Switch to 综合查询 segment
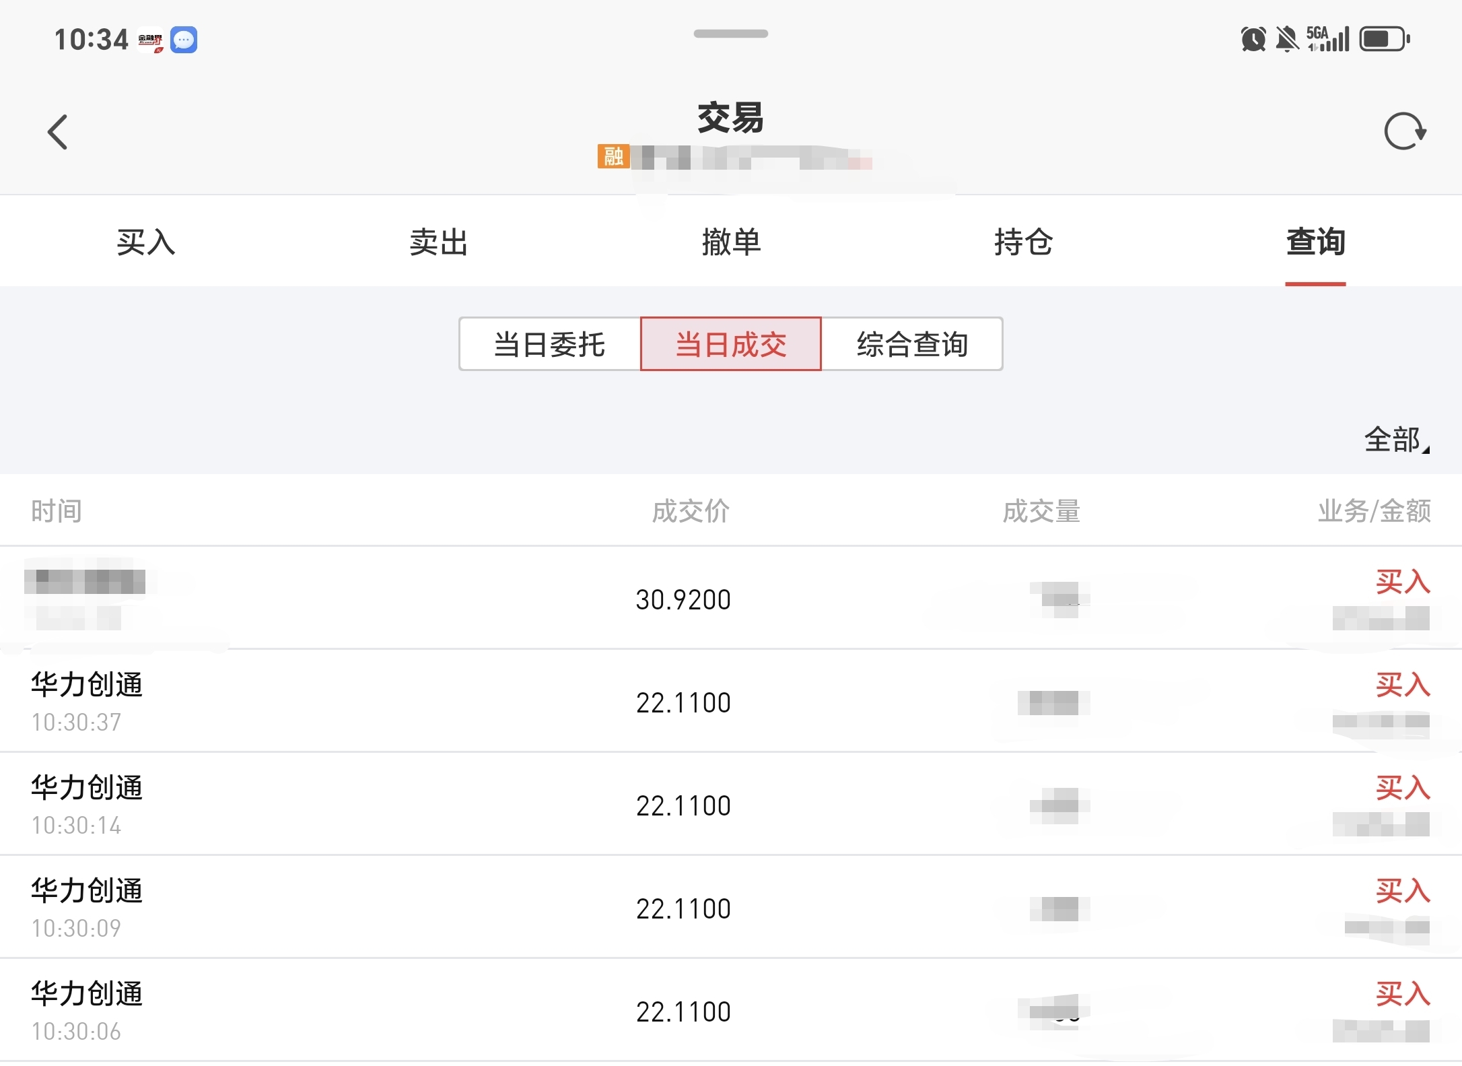Image resolution: width=1462 pixels, height=1066 pixels. click(x=912, y=344)
